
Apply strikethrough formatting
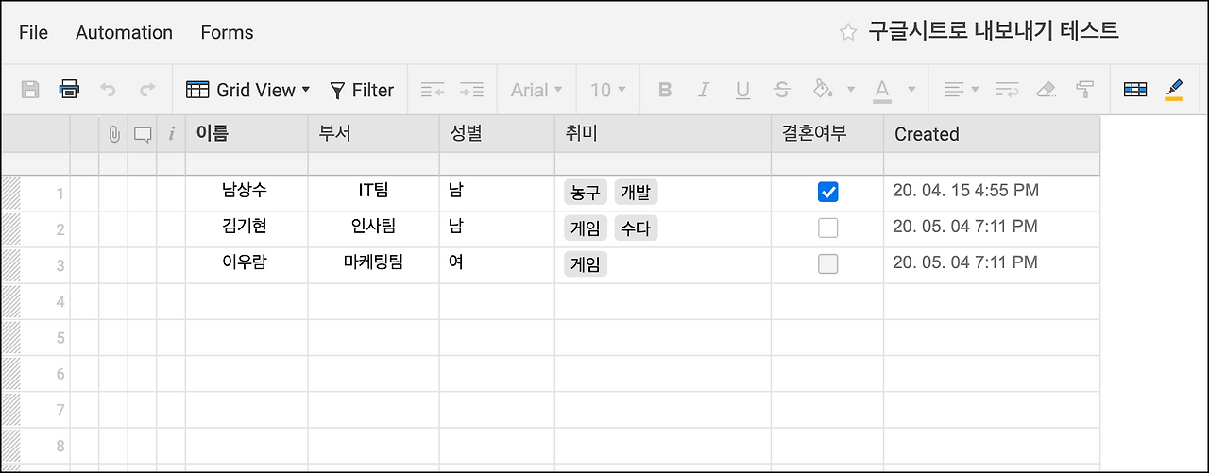(781, 90)
